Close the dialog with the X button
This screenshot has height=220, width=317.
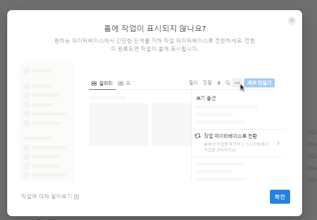click(x=292, y=21)
